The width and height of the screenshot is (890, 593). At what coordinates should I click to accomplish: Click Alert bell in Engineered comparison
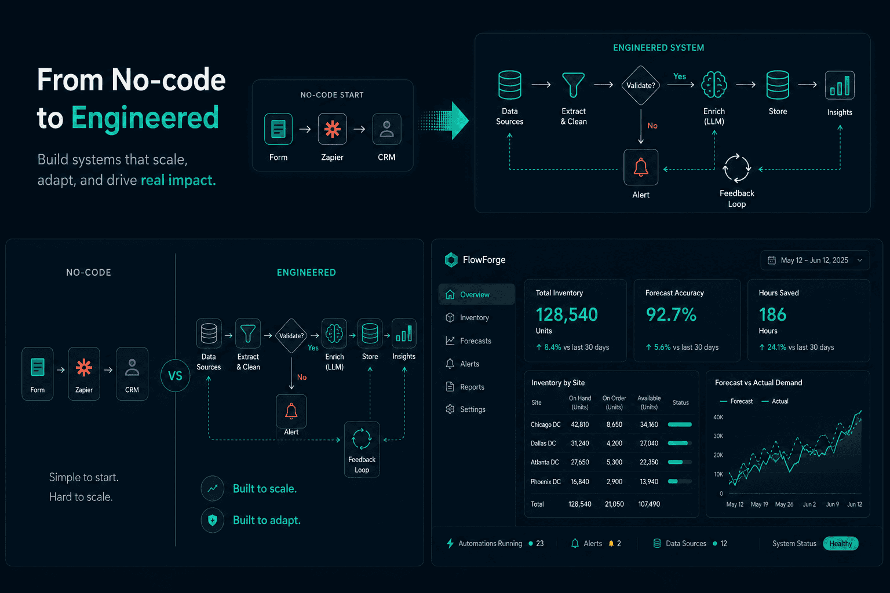(291, 412)
